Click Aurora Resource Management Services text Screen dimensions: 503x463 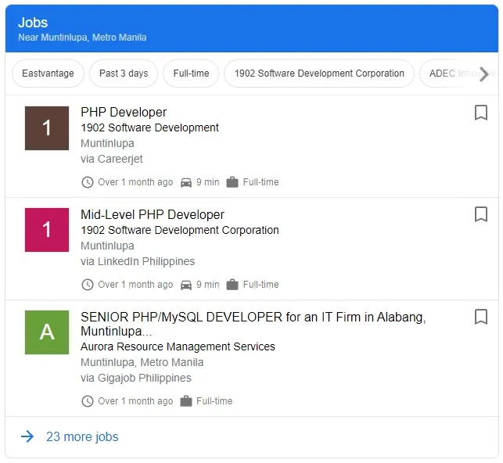[x=178, y=346]
